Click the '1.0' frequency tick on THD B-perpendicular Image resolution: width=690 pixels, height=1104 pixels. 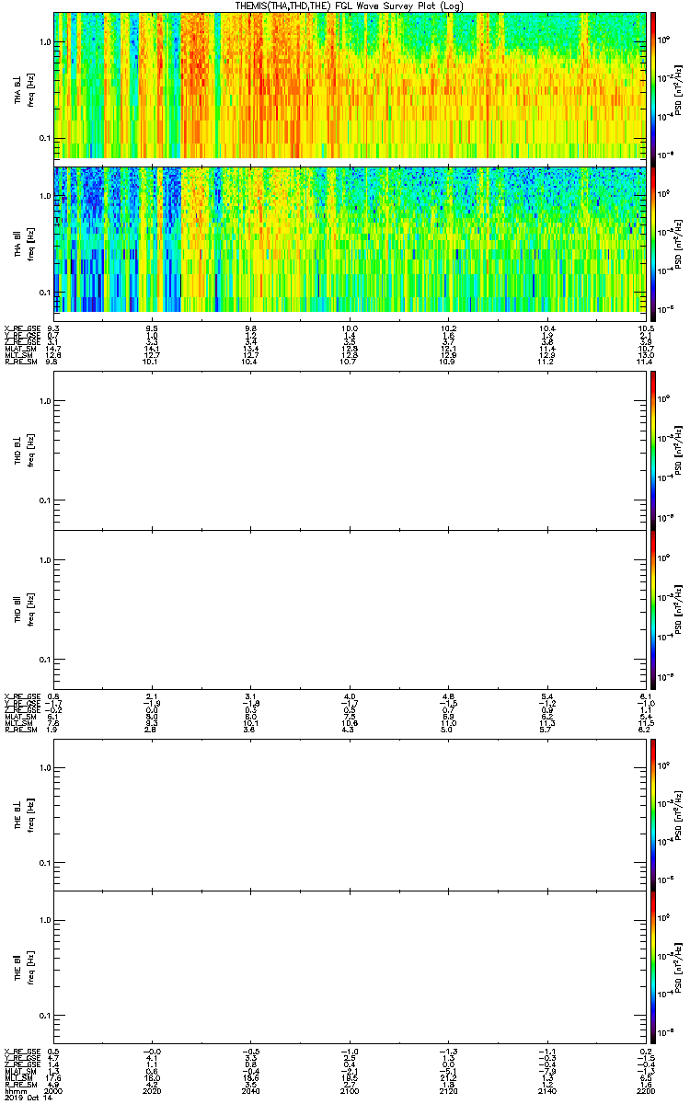click(44, 401)
